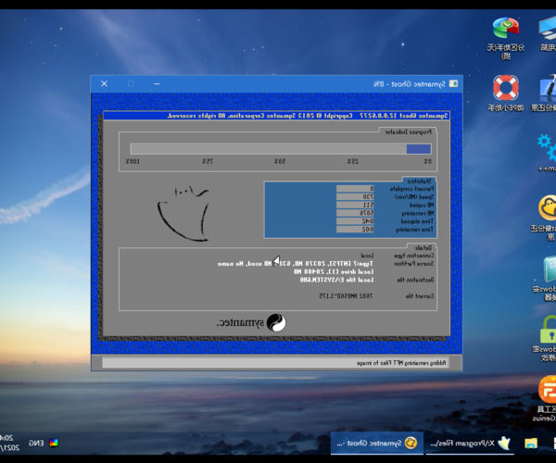This screenshot has height=463, width=556.
Task: Open the red lifebuoy desktop icon
Action: point(506,89)
